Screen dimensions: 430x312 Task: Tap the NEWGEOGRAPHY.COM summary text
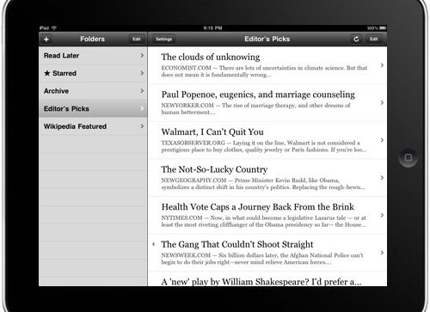click(263, 184)
